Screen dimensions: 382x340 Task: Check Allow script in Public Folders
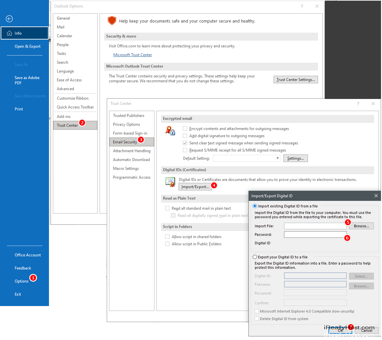point(167,244)
